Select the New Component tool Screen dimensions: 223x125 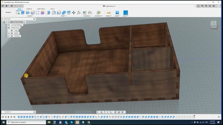pyautogui.click(x=85, y=13)
